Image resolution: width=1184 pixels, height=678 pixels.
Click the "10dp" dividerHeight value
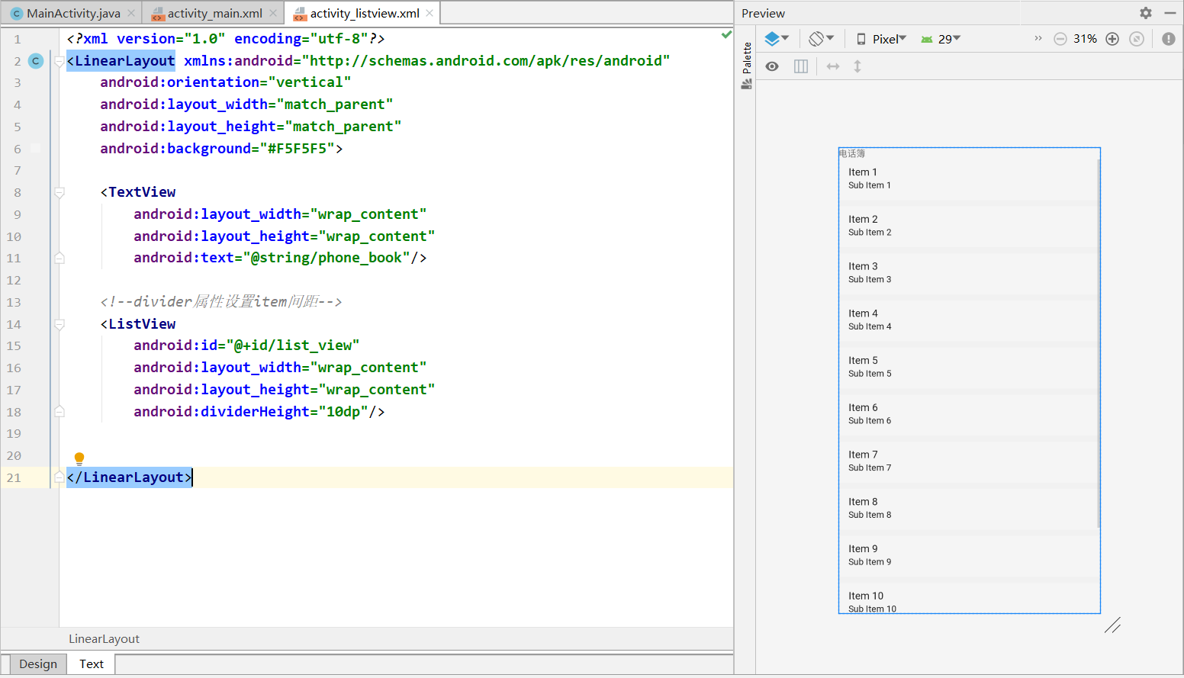[x=343, y=412]
